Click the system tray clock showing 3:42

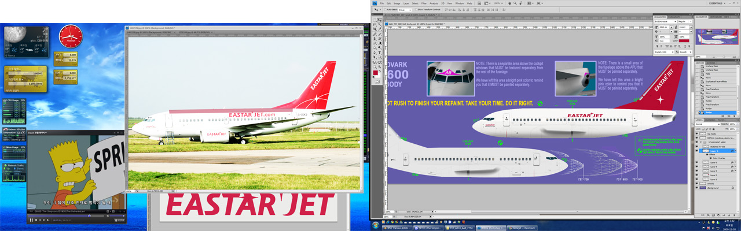[x=731, y=226]
